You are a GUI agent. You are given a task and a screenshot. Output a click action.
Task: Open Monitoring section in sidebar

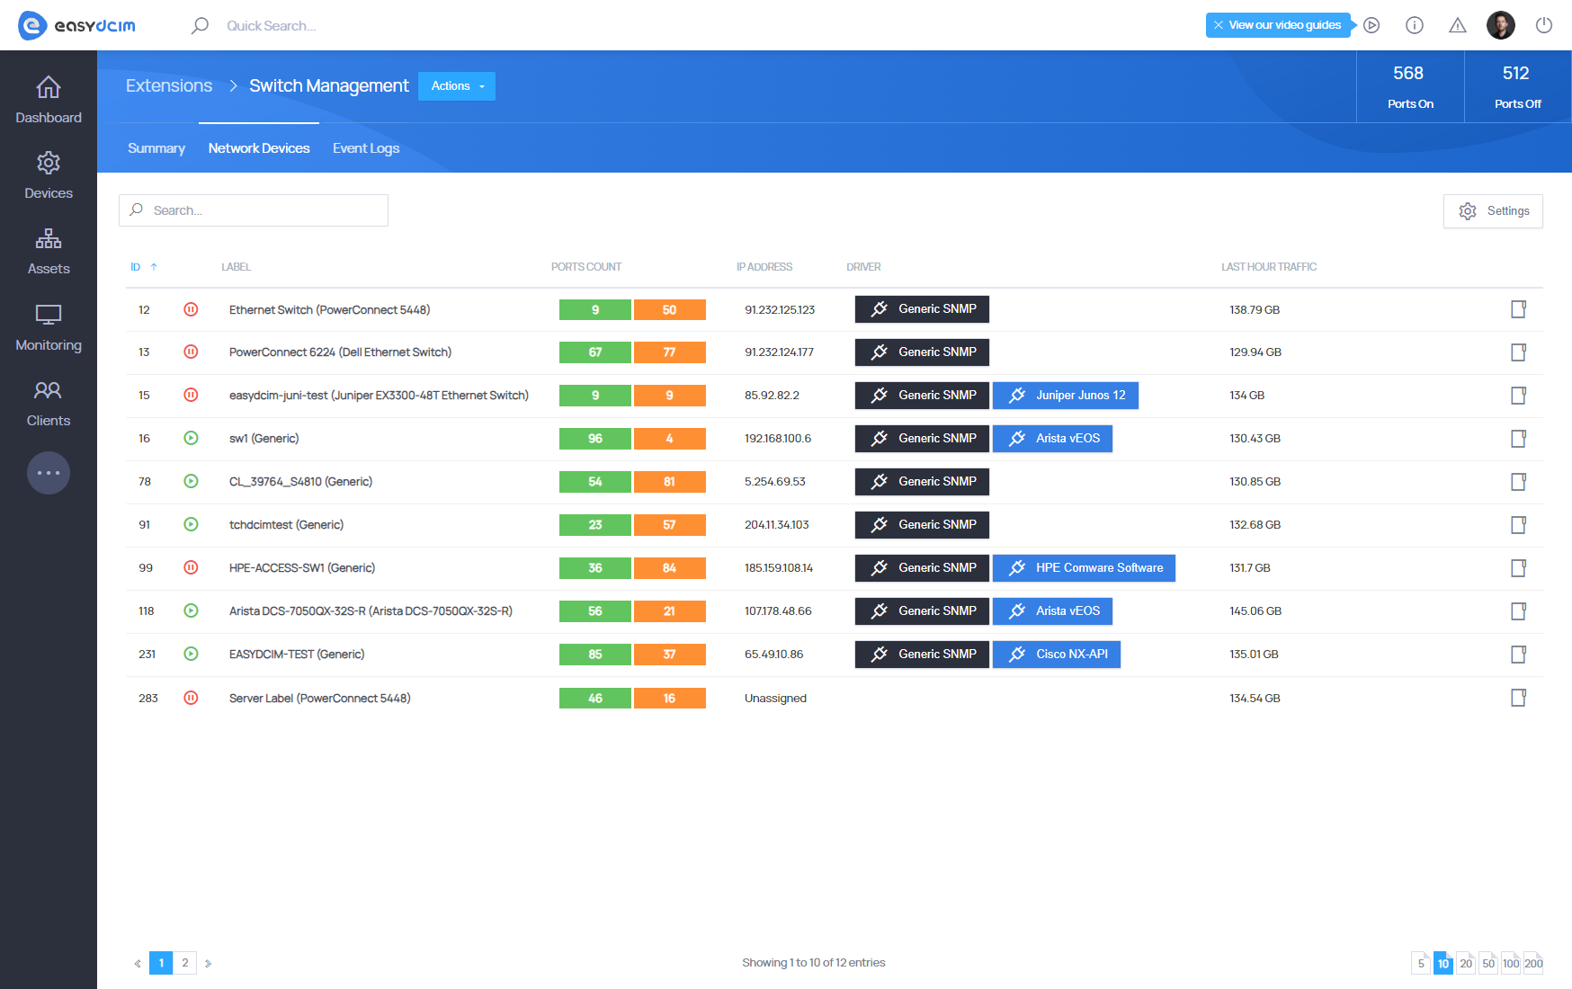tap(49, 327)
